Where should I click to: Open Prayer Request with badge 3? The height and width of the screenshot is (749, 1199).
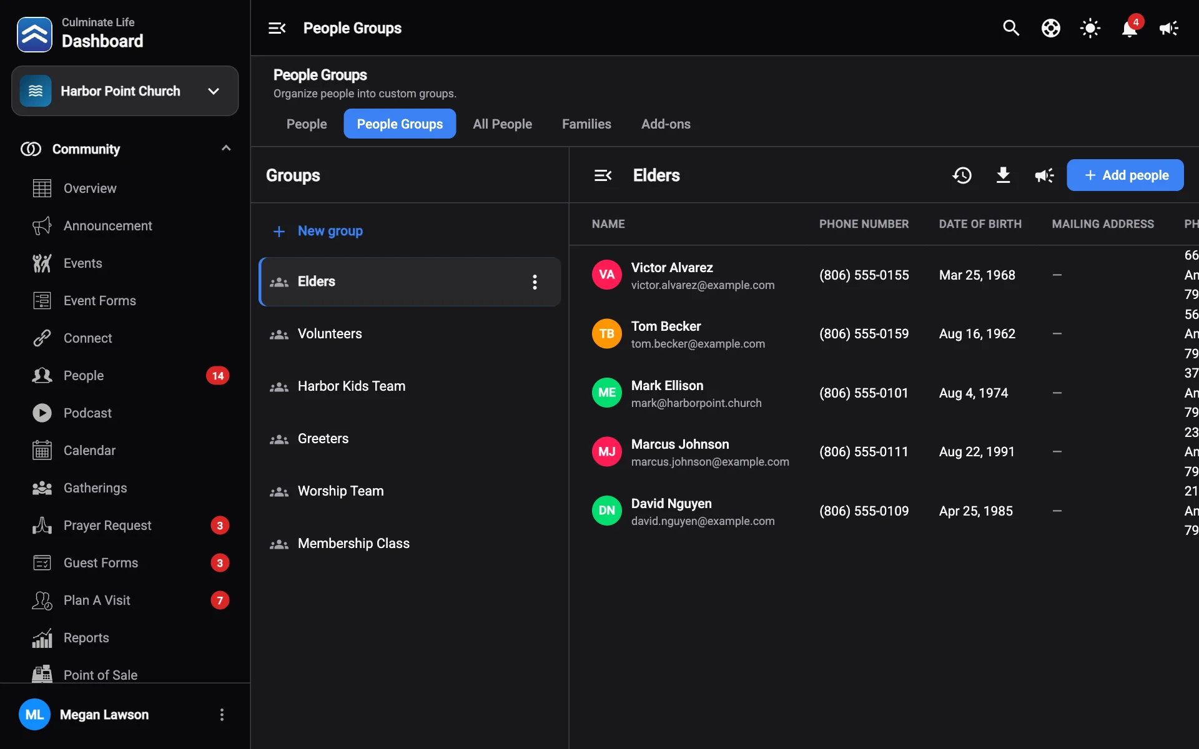(125, 526)
